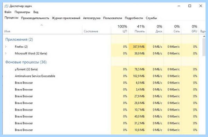Sort by the Диск 0% column header
The image size is (208, 137).
tap(155, 29)
